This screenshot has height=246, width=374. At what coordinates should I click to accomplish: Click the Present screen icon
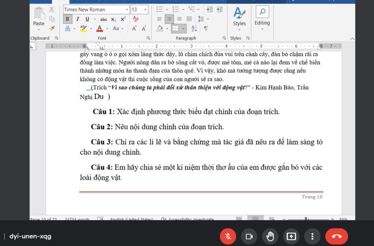[291, 236]
